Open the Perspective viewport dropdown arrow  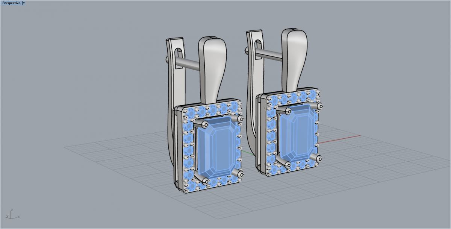pos(24,3)
